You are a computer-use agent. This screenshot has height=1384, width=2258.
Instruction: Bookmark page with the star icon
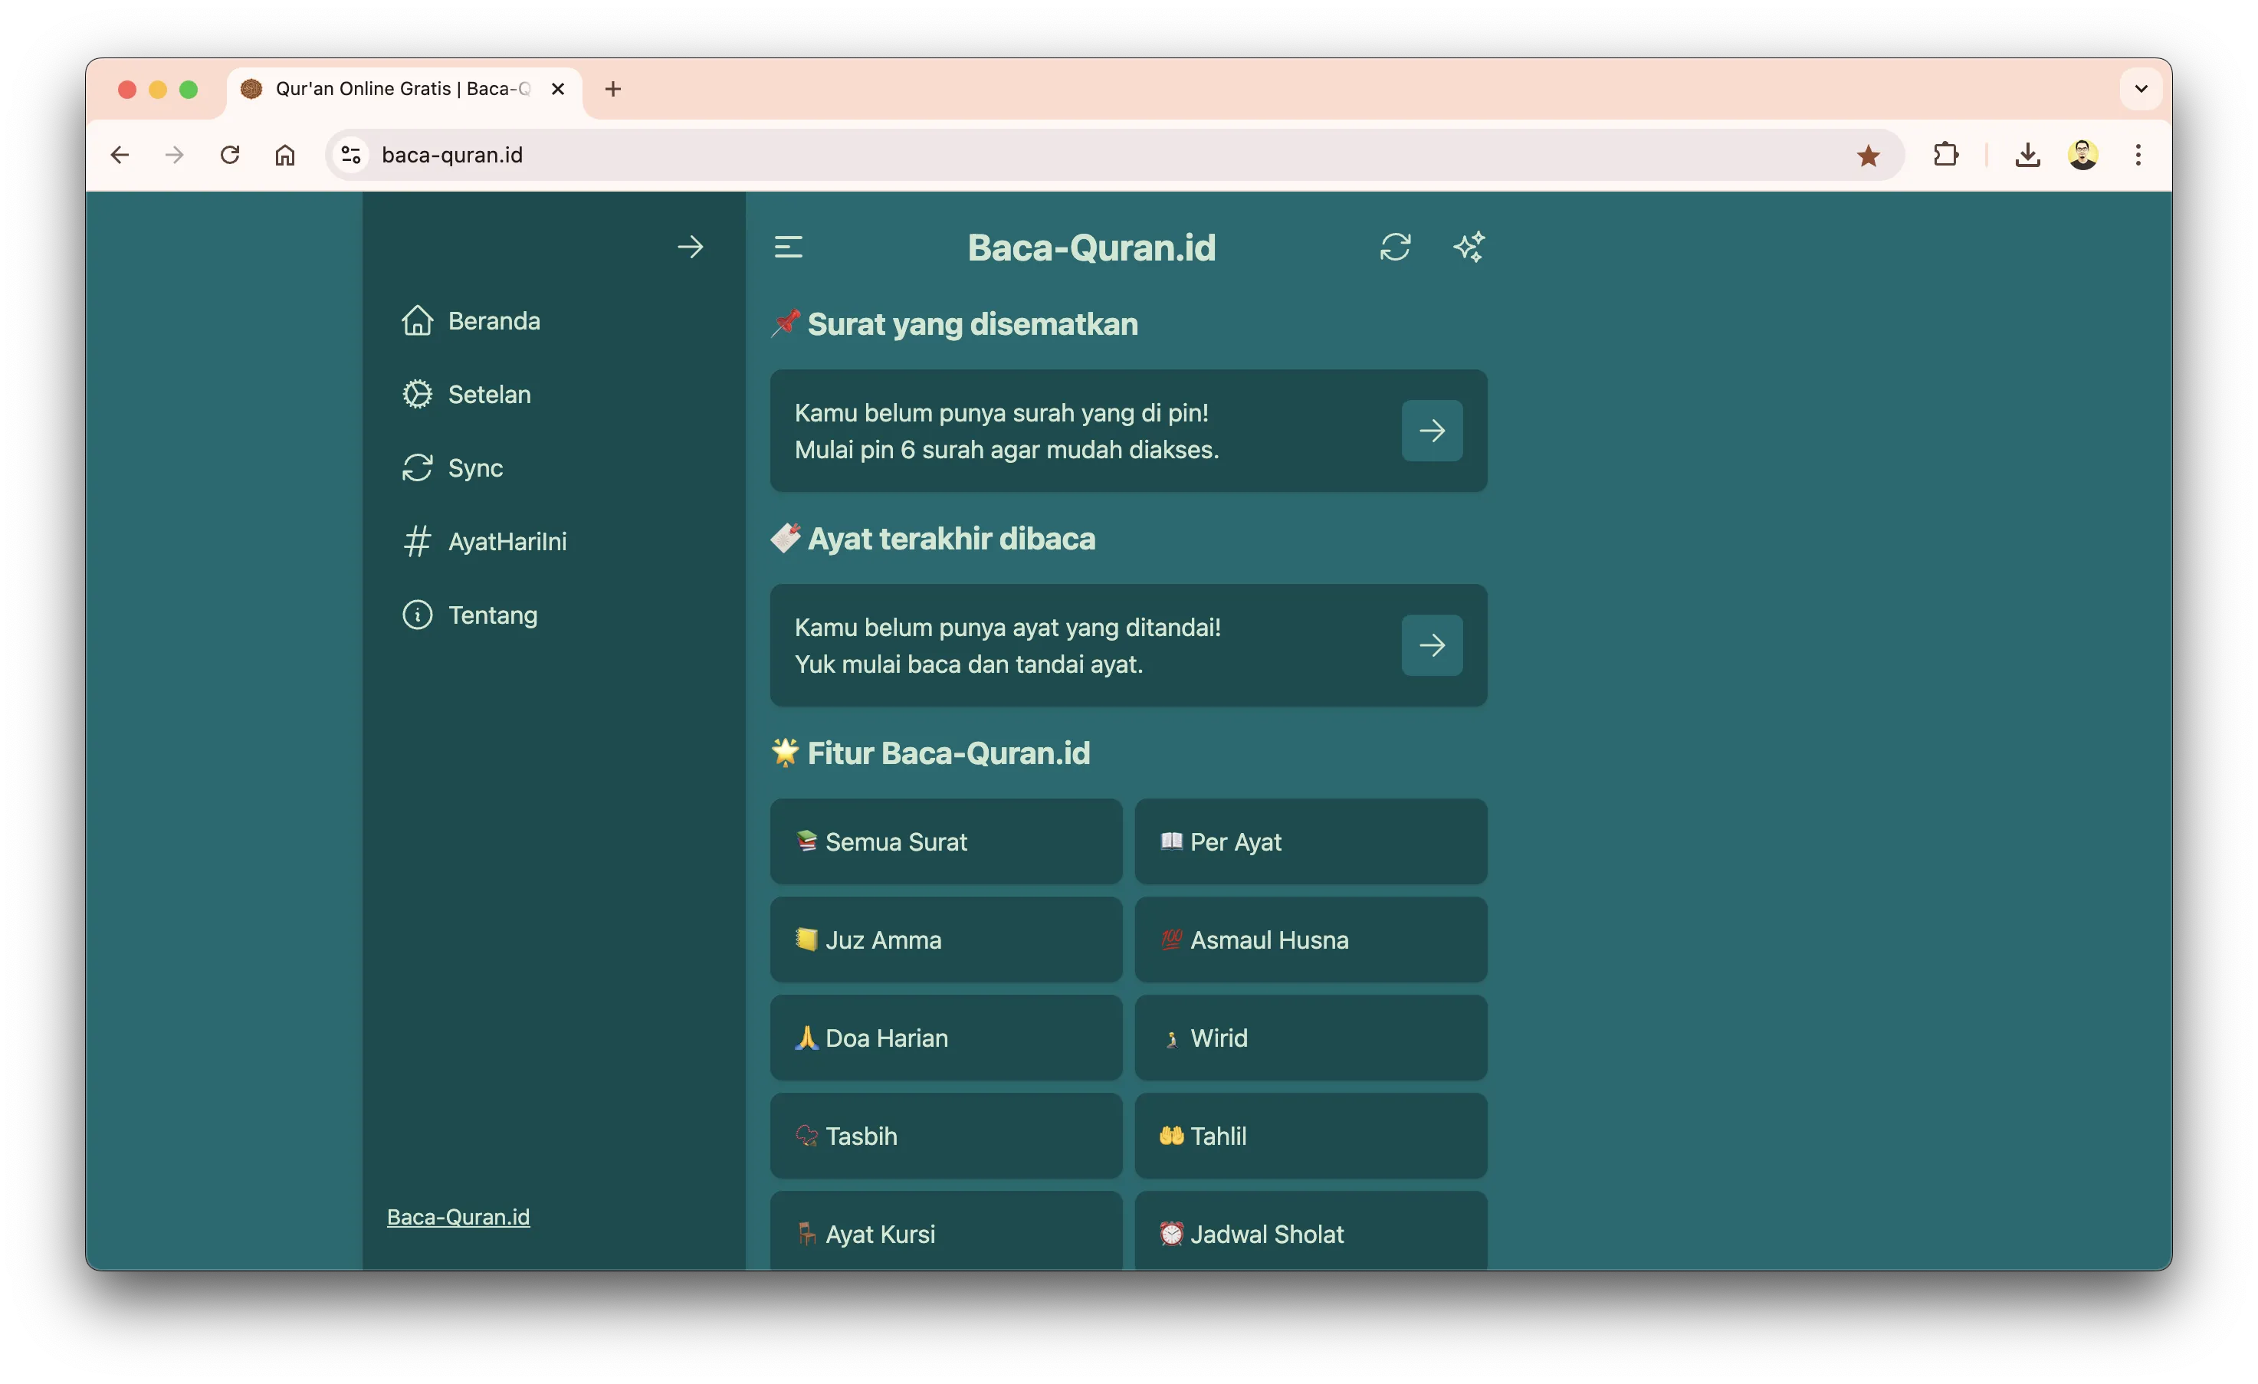point(1868,156)
